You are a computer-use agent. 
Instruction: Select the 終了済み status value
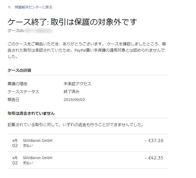(x=72, y=92)
